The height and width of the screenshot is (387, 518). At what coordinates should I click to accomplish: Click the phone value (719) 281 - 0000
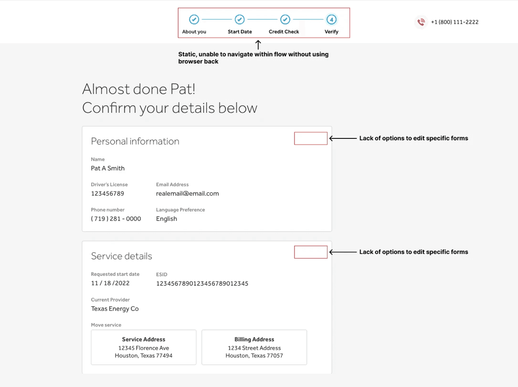(116, 219)
